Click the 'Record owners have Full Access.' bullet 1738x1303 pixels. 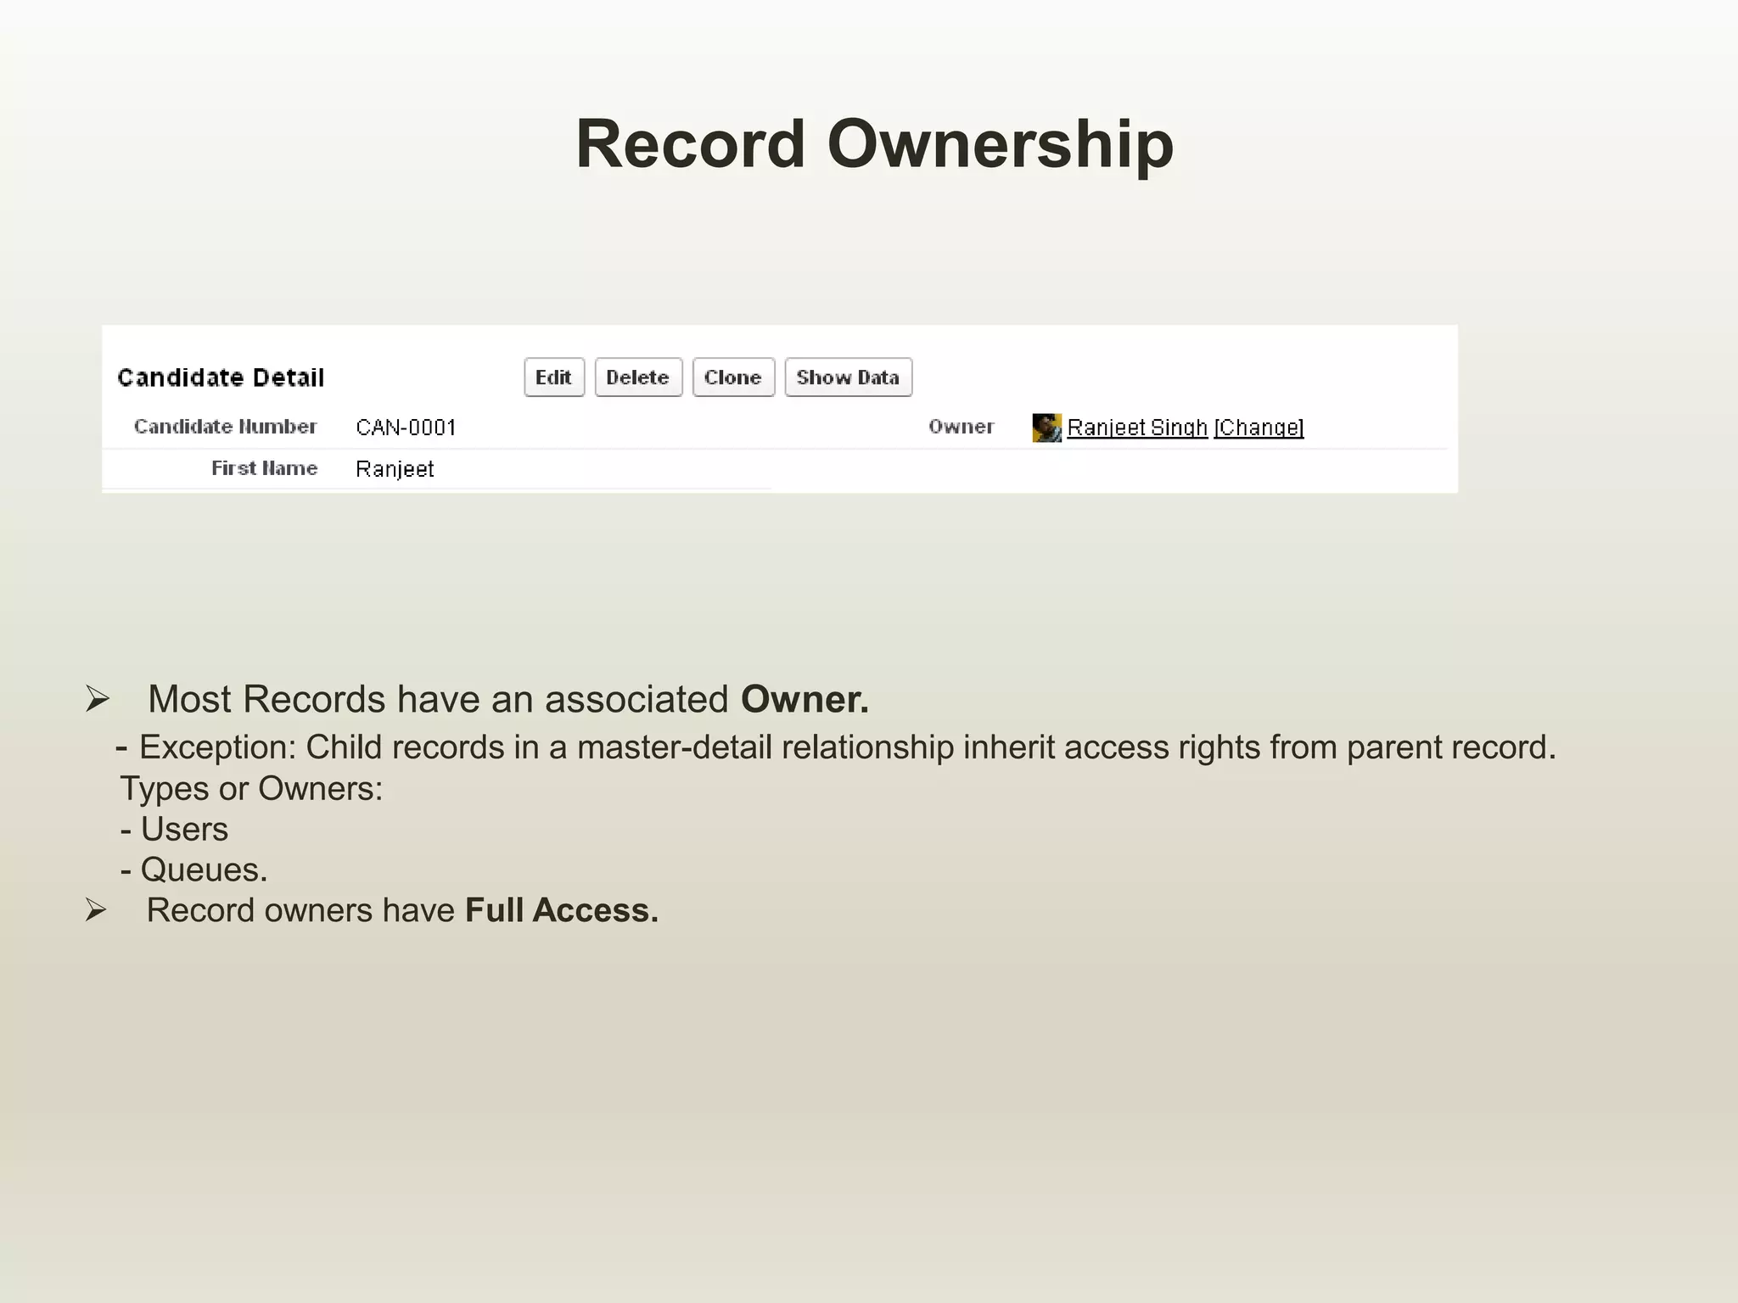(402, 910)
